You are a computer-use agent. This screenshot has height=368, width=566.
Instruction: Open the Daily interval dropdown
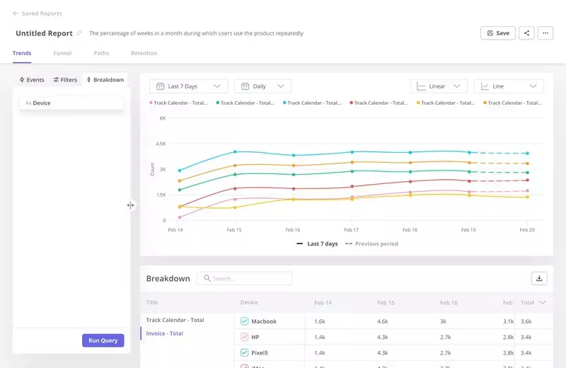point(262,86)
